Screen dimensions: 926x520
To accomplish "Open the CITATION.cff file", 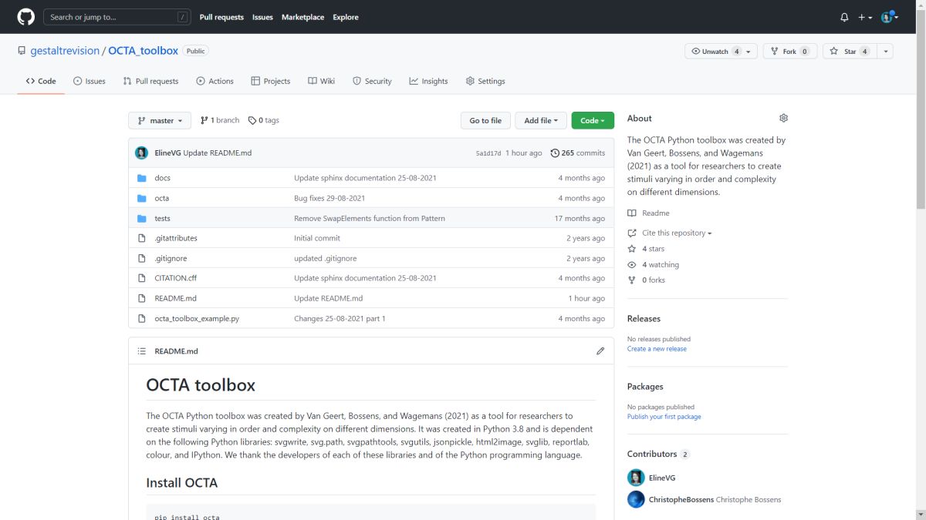I will click(x=175, y=278).
